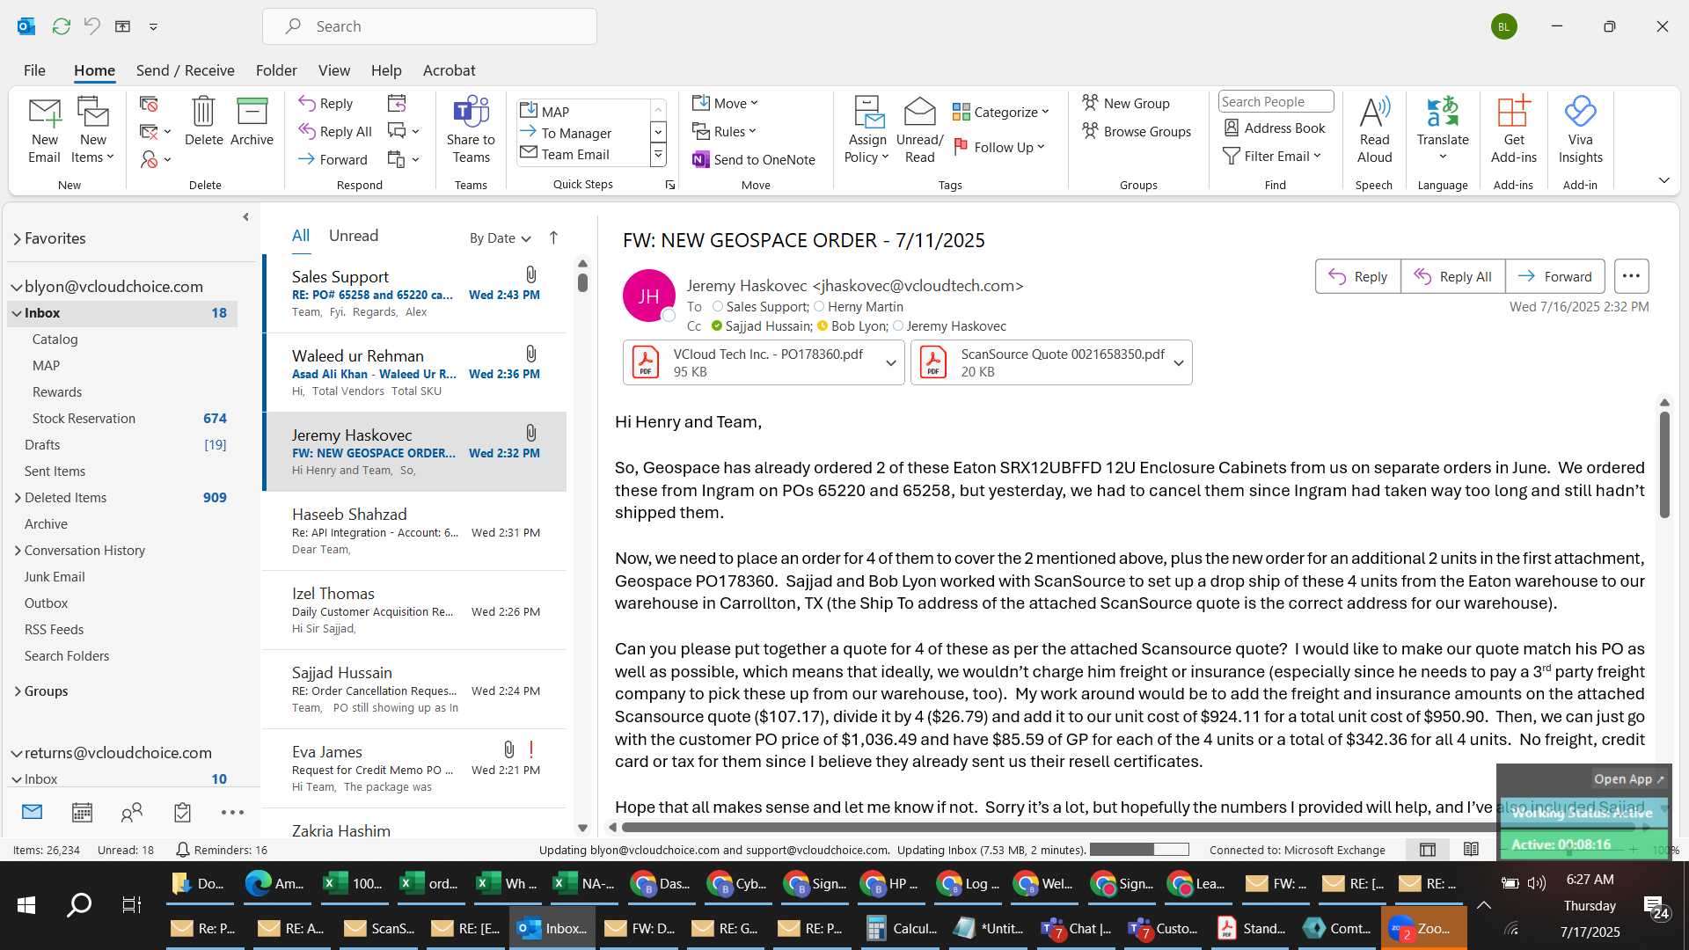Switch to People view icon
The height and width of the screenshot is (950, 1689).
[132, 812]
